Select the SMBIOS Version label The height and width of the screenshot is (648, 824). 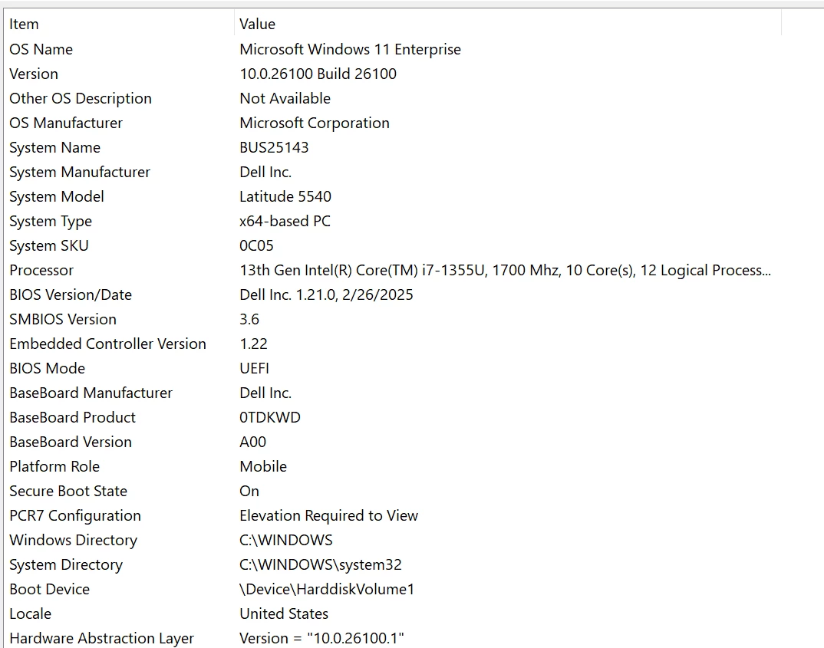point(63,319)
